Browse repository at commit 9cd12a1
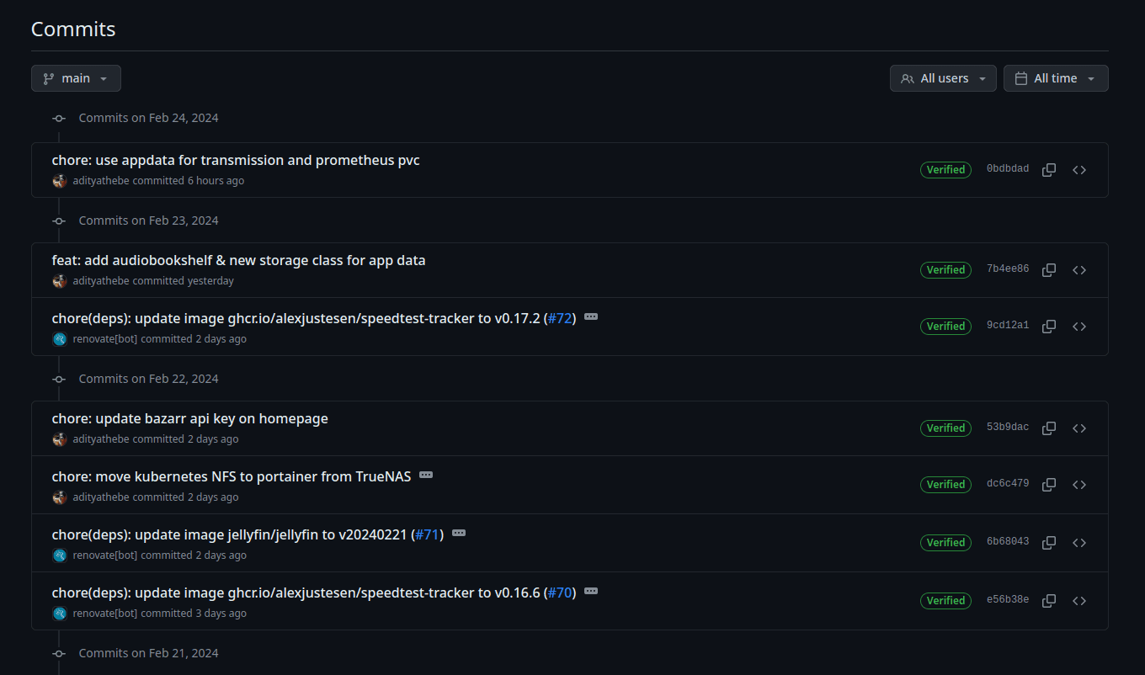This screenshot has width=1145, height=675. (x=1079, y=327)
